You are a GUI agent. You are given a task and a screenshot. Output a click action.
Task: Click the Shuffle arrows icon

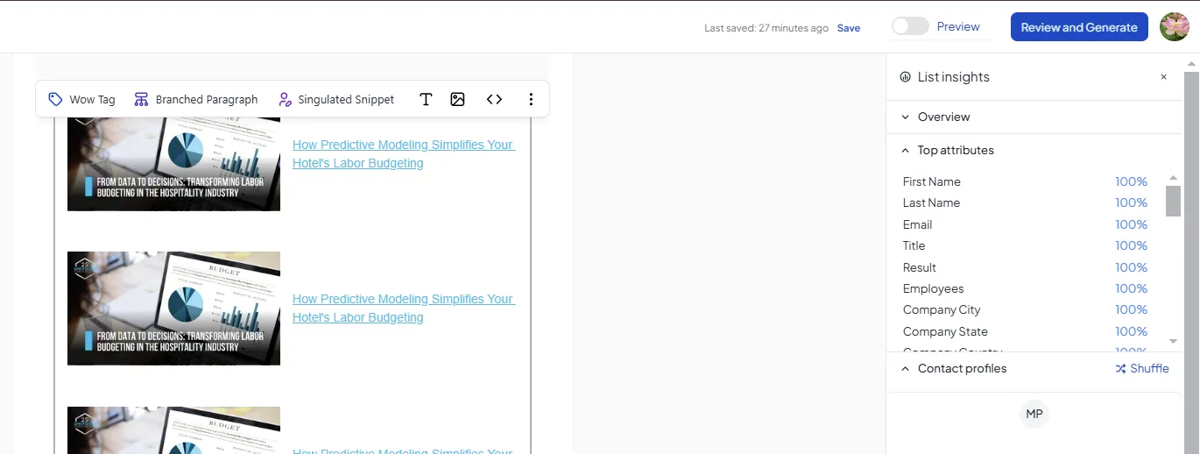1120,368
